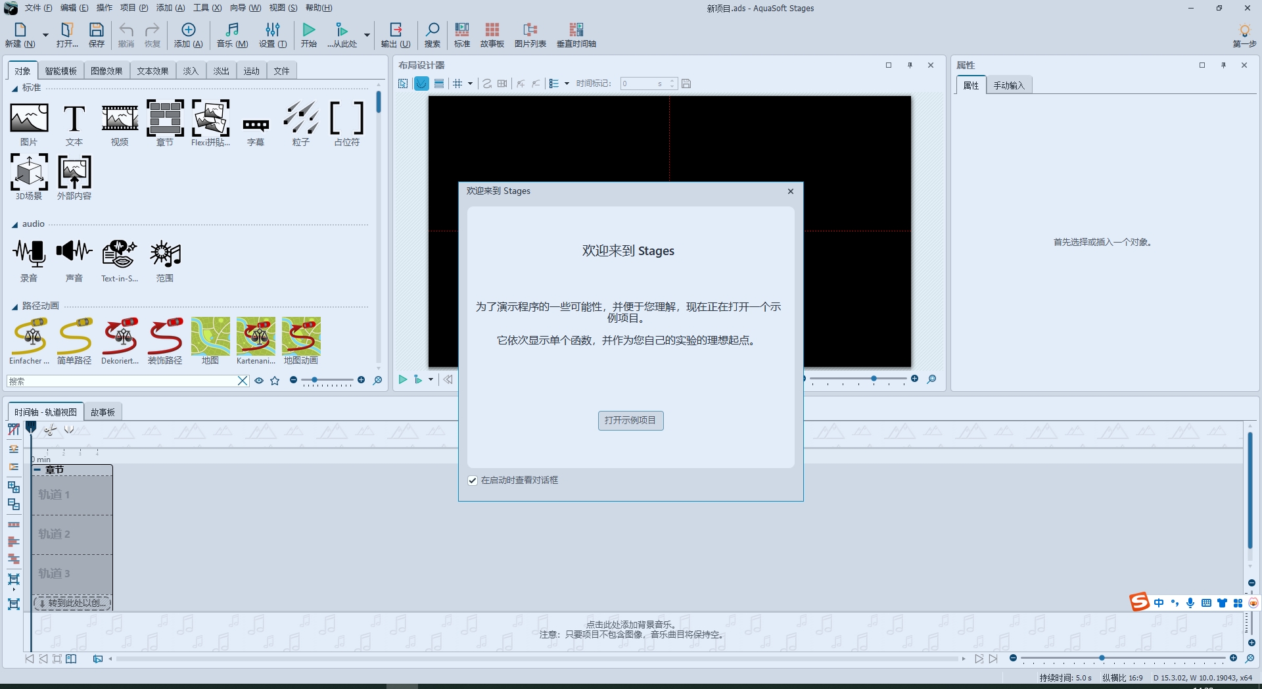The height and width of the screenshot is (689, 1262).
Task: Click the 打开示例项目 button
Action: pyautogui.click(x=630, y=421)
